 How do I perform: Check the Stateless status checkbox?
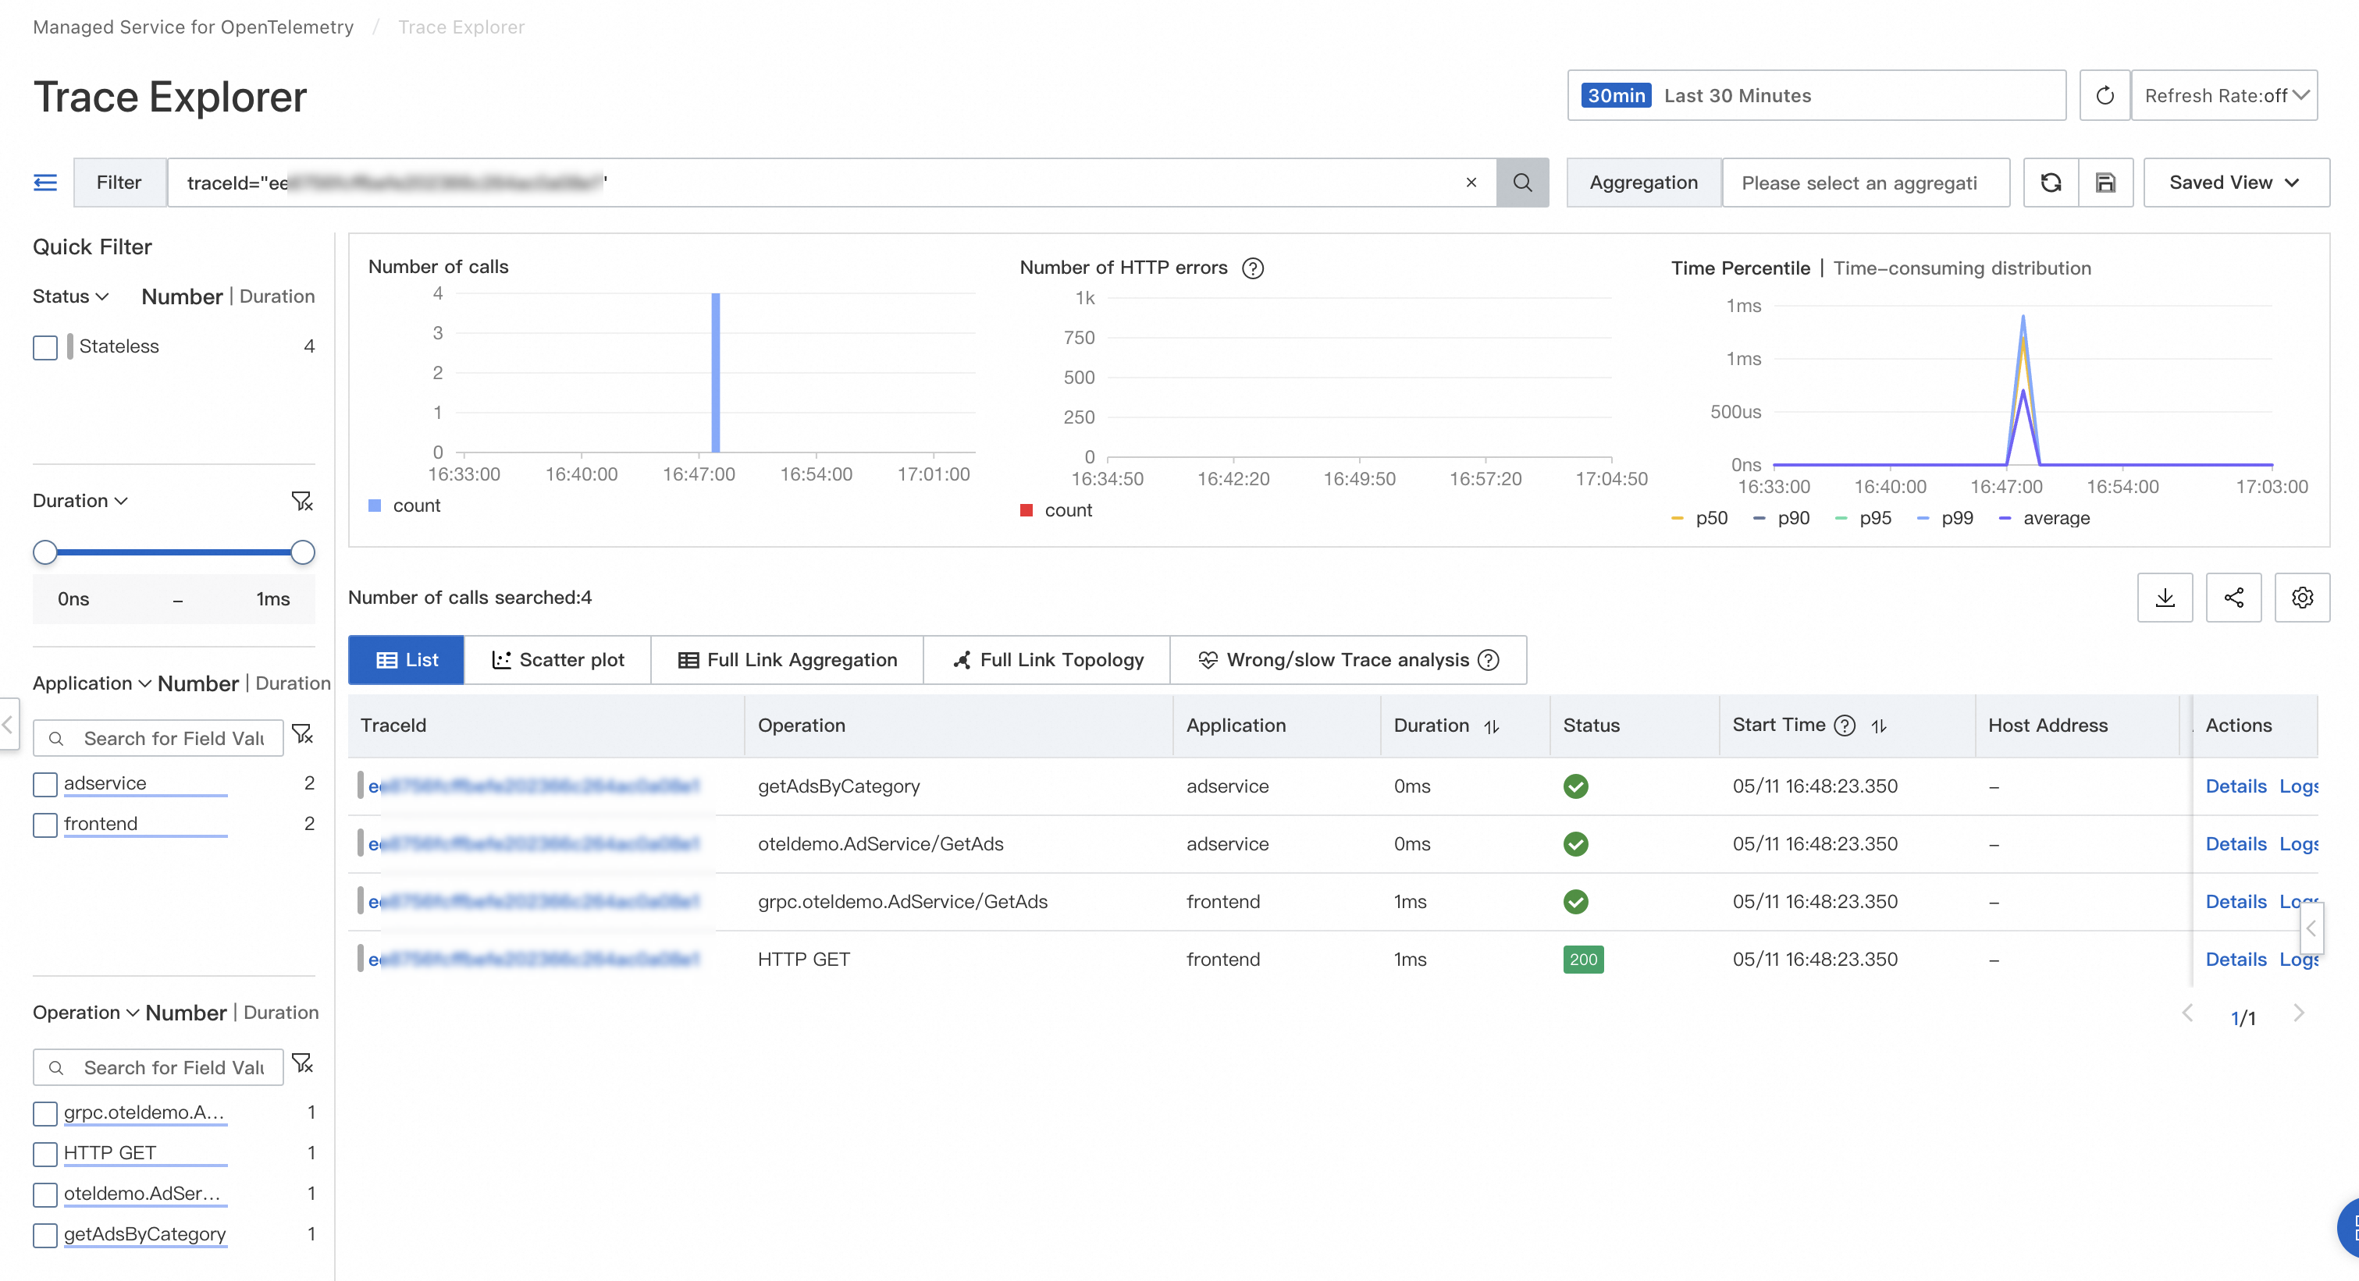point(44,347)
